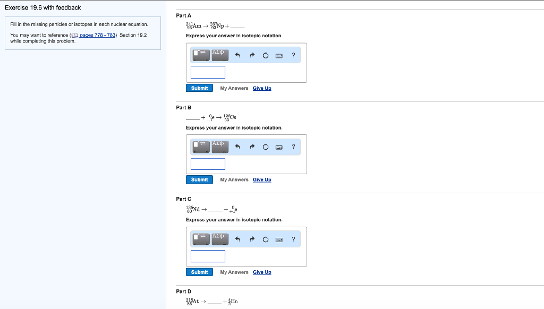The width and height of the screenshot is (544, 309).
Task: Focus the Part C answer input box
Action: pyautogui.click(x=208, y=256)
